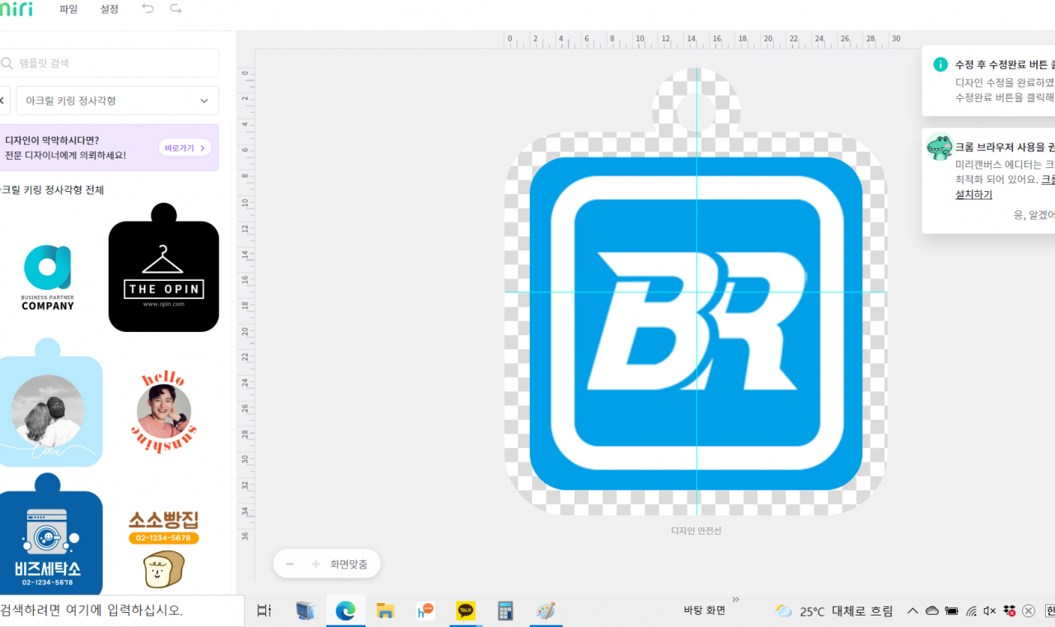The image size is (1055, 627).
Task: Click the Wi-Fi network tray icon
Action: 972,611
